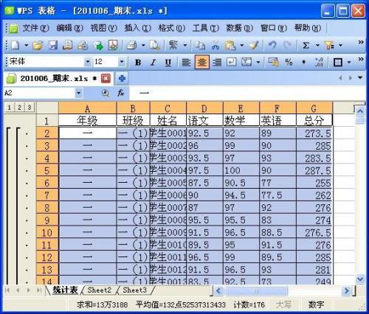Open file with the folder icon
Viewport: 369px width, 314px height.
tap(38, 46)
